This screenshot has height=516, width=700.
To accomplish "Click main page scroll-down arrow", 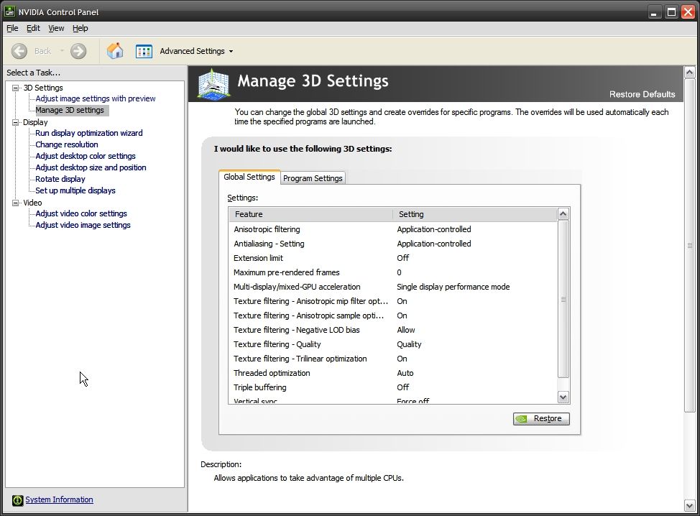I will pos(689,505).
